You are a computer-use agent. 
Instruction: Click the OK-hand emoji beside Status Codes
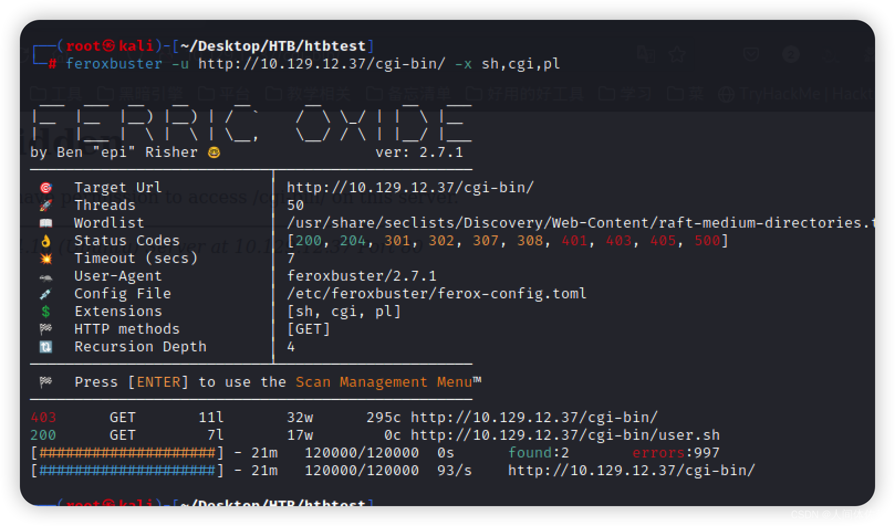click(x=46, y=241)
